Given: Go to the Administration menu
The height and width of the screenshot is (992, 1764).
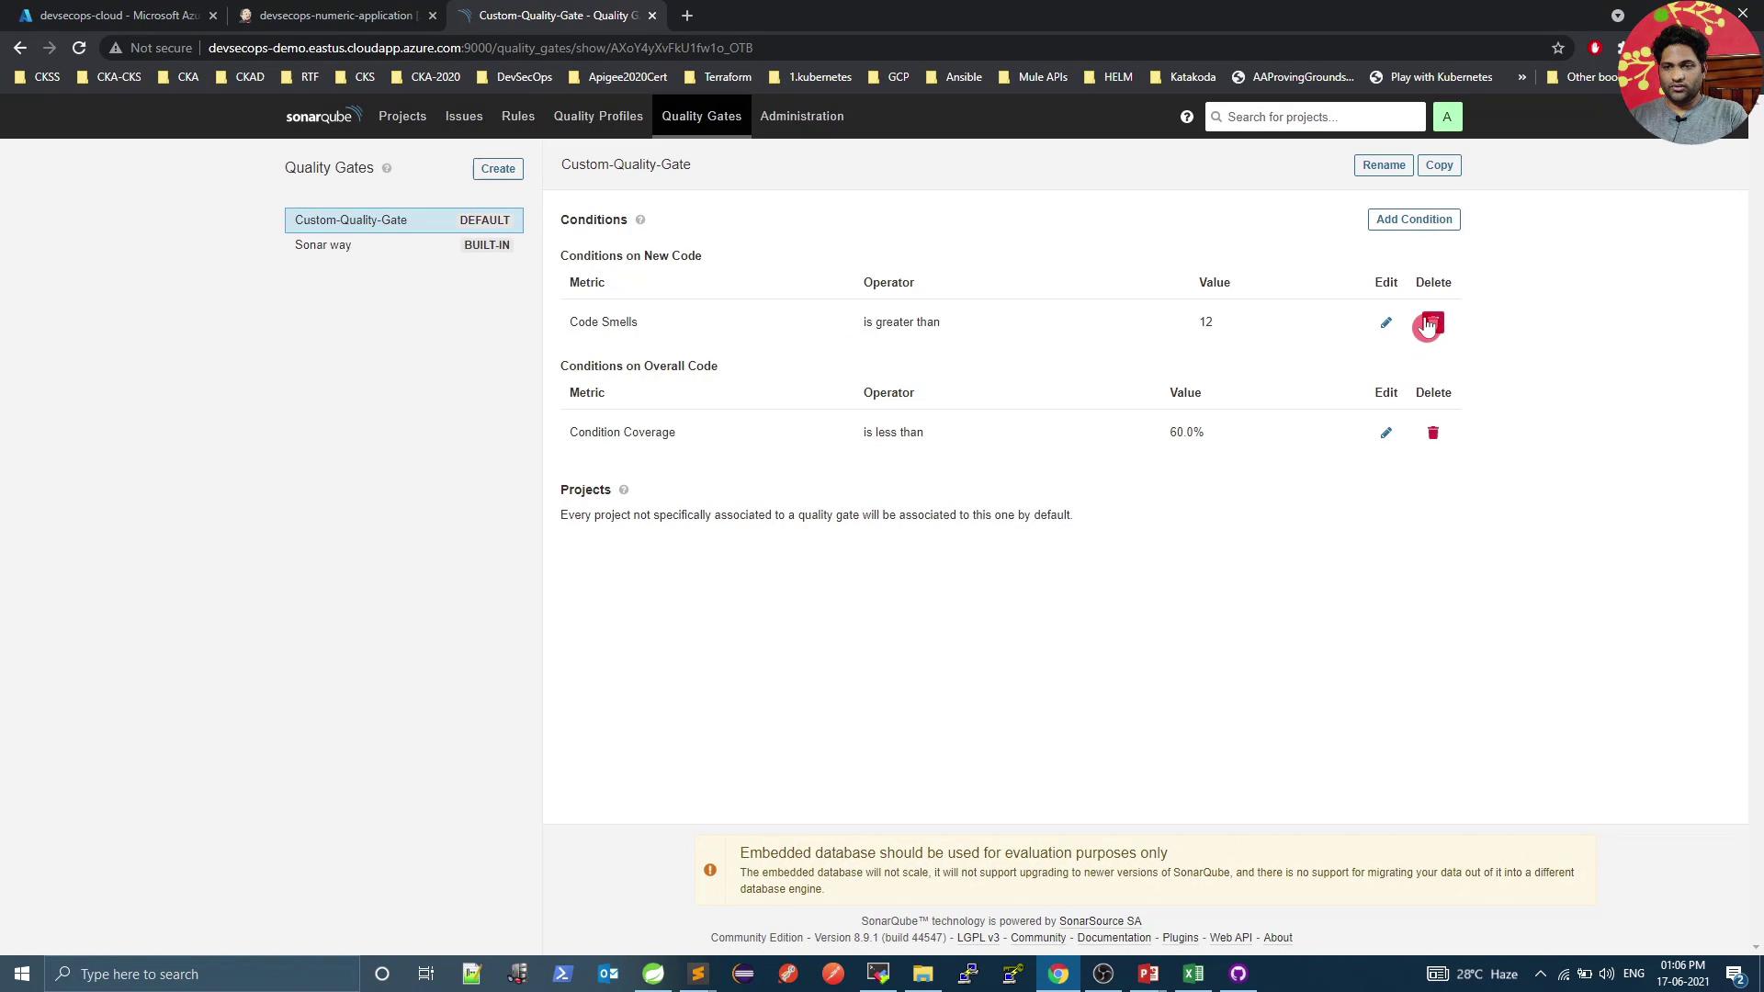Looking at the screenshot, I should pyautogui.click(x=801, y=117).
